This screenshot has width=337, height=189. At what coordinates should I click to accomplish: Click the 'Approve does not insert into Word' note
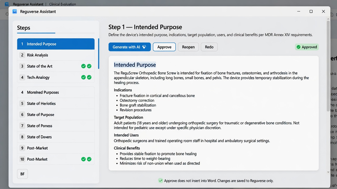(x=219, y=181)
